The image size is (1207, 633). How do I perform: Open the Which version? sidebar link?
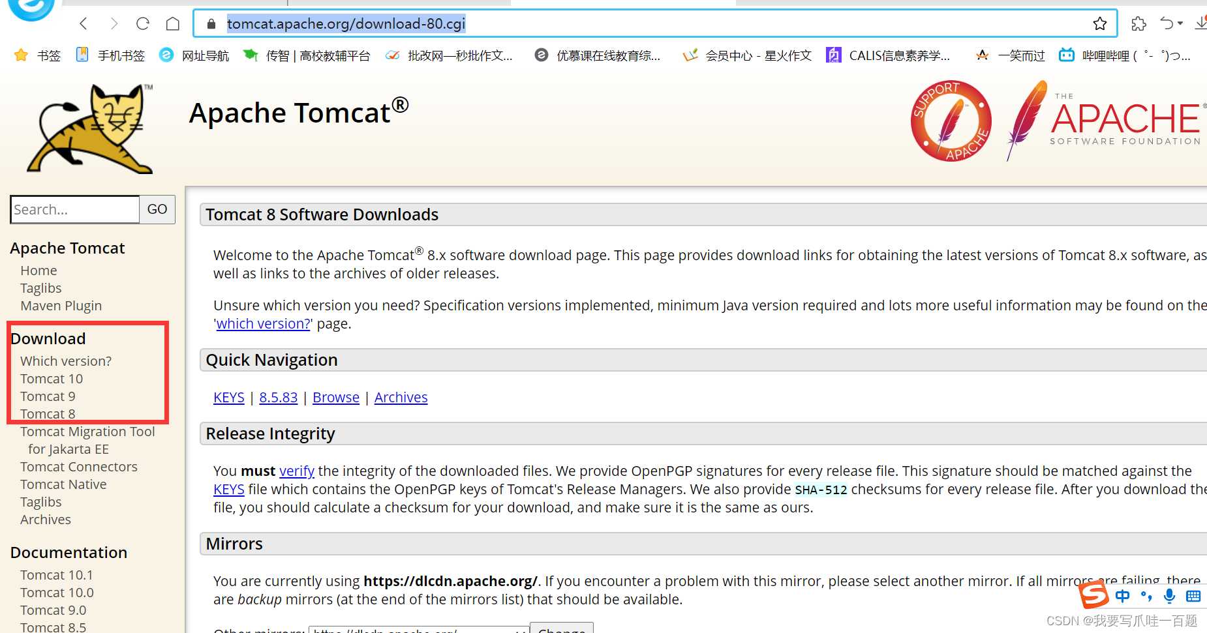click(x=66, y=361)
